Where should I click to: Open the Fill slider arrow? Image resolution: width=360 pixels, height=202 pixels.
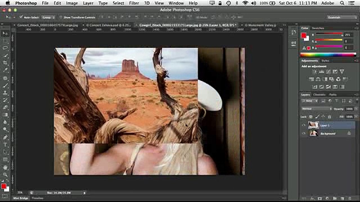click(x=356, y=116)
